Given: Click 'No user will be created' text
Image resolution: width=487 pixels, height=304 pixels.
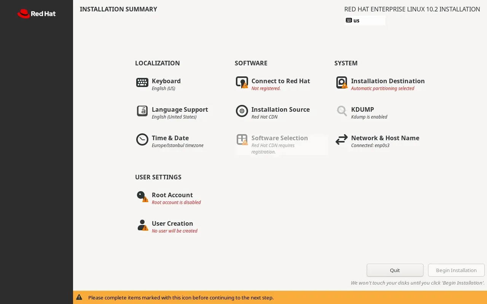Looking at the screenshot, I should click(175, 231).
